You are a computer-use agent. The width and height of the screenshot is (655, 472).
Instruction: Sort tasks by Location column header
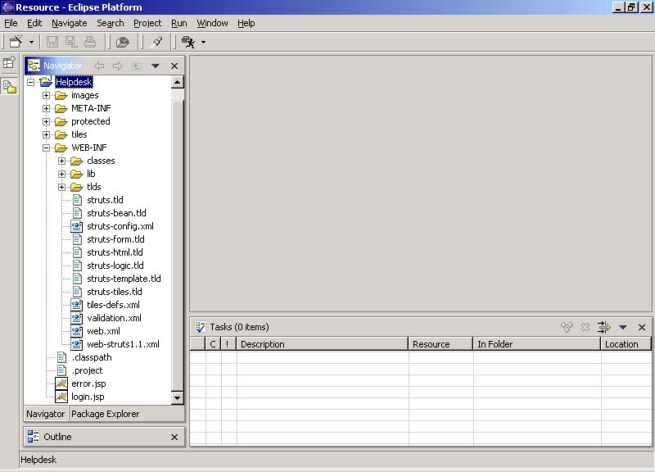[x=626, y=344]
